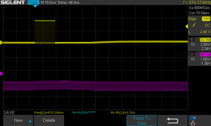
Task: Click the Press To Save button
Action: click(142, 120)
